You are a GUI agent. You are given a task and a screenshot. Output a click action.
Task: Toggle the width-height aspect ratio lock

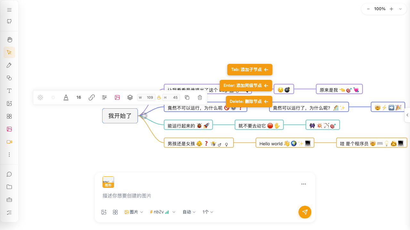tap(159, 97)
